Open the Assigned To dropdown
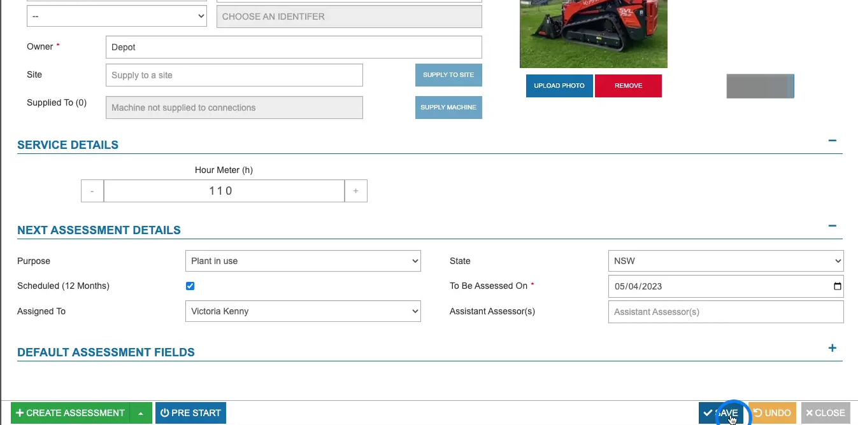 pyautogui.click(x=303, y=311)
